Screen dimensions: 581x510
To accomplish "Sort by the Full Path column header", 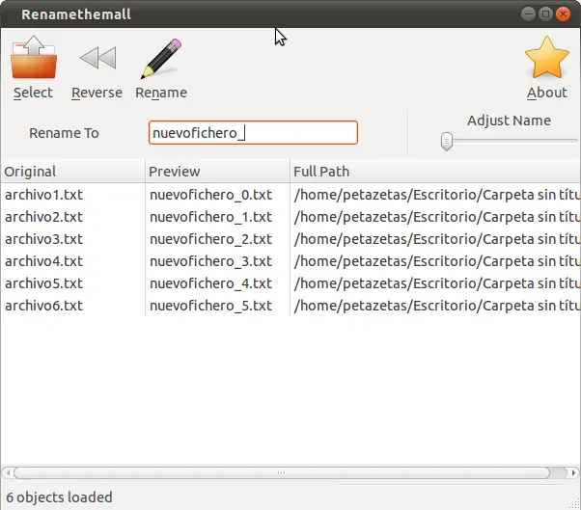I will 435,172.
